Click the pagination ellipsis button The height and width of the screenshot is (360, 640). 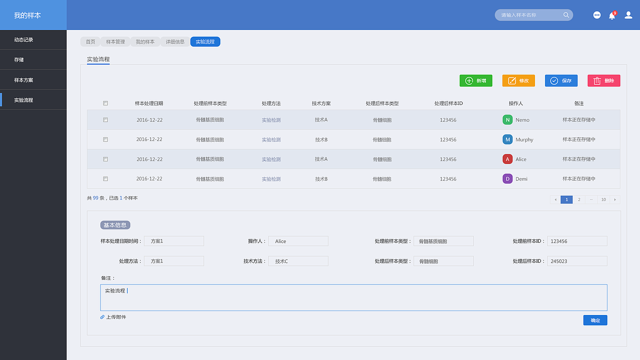pyautogui.click(x=591, y=199)
